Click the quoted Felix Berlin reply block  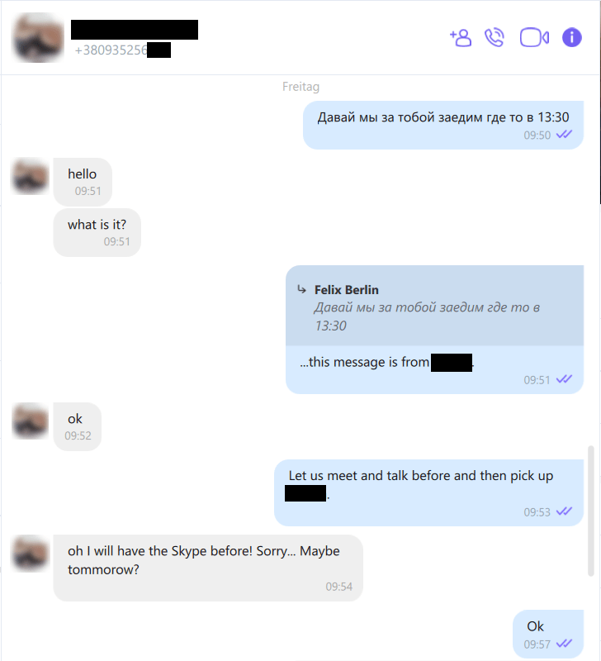[434, 306]
